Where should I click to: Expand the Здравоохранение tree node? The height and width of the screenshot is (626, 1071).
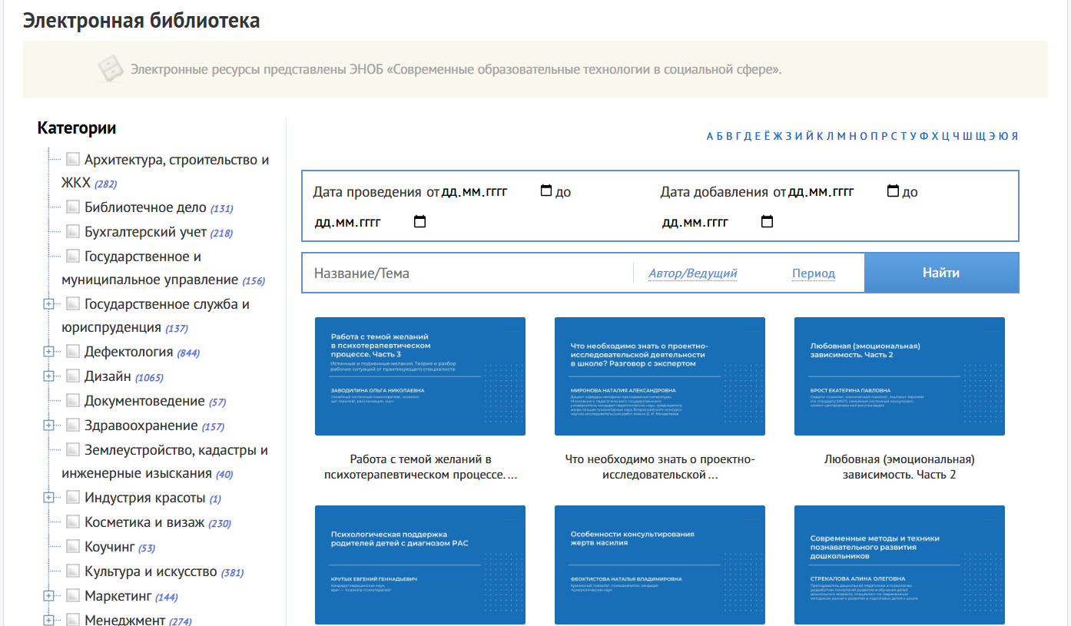coord(48,425)
